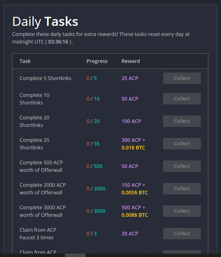Click the 0 / 2000 progress value

click(x=96, y=189)
